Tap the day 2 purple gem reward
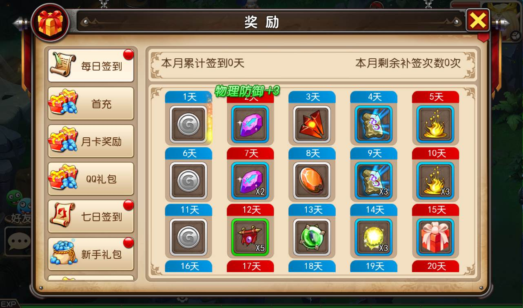Screen dimensions: 523x308 pos(250,124)
